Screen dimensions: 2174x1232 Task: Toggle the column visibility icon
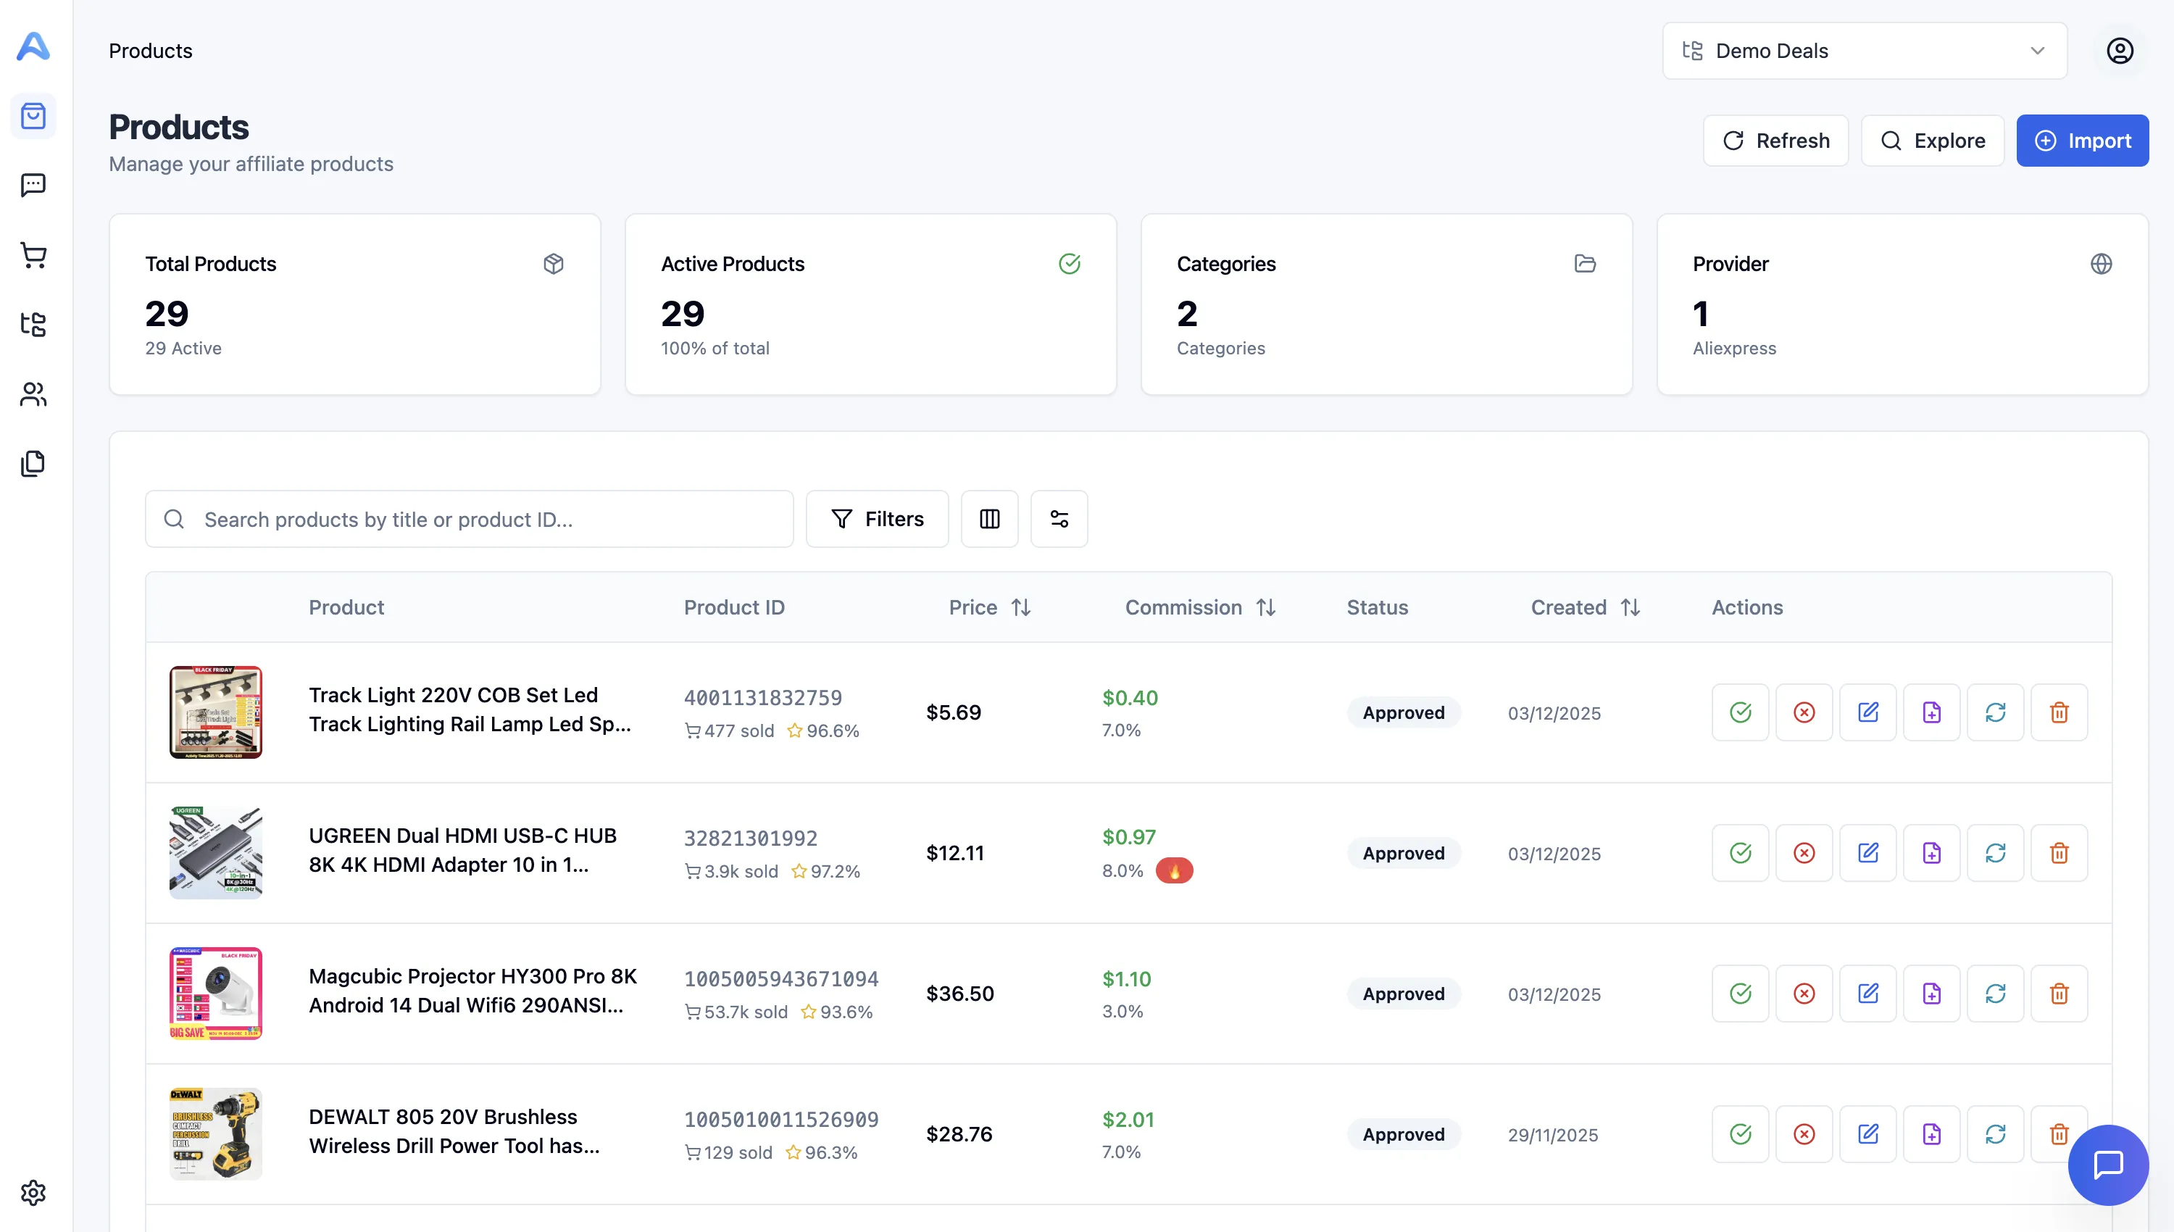tap(990, 519)
